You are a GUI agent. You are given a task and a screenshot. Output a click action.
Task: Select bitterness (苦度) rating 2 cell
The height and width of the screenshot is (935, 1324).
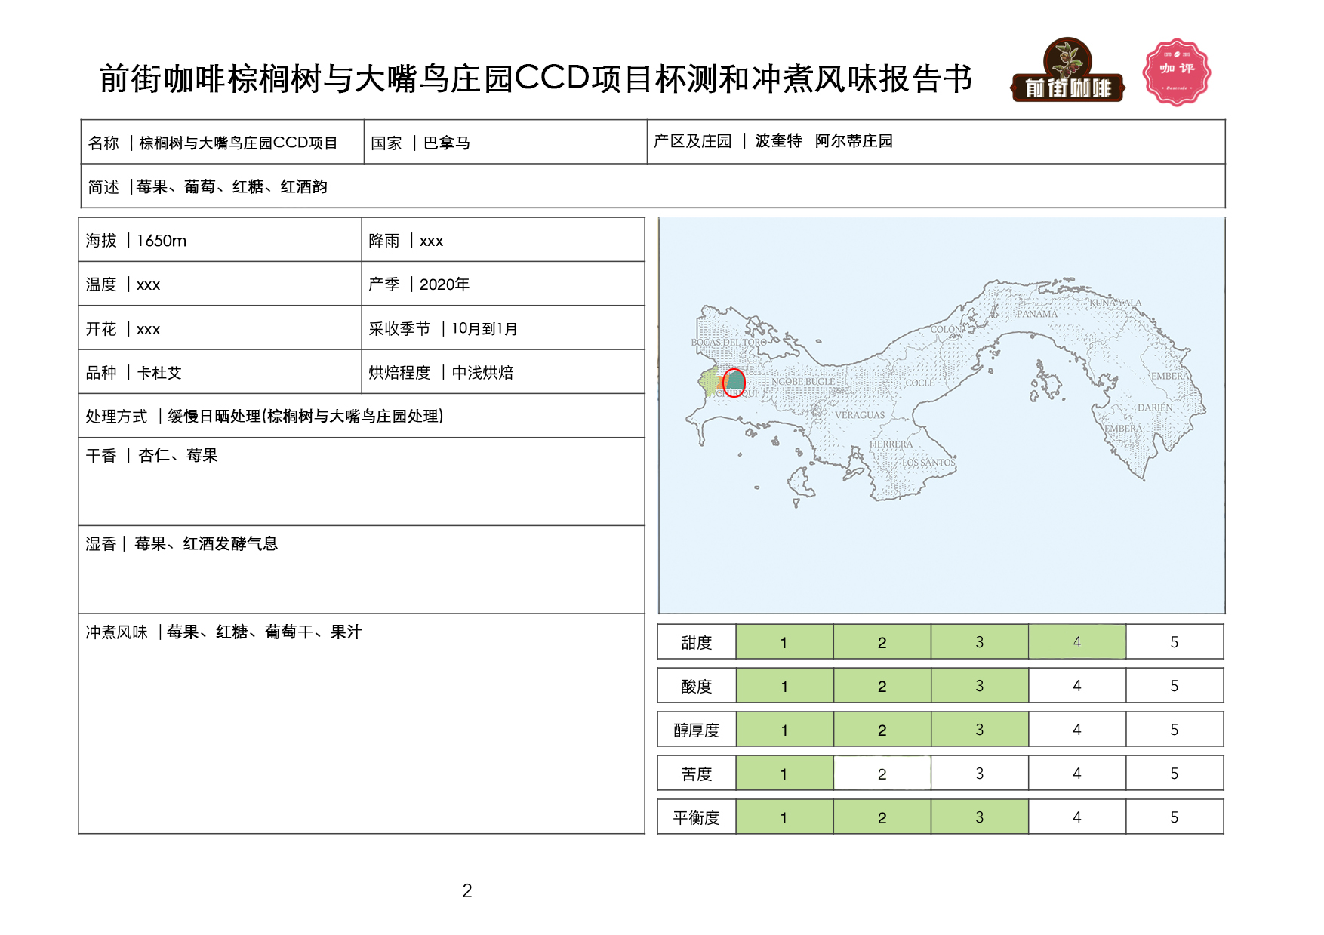(x=882, y=774)
